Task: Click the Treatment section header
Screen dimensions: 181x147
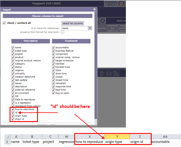Action: coord(71,41)
